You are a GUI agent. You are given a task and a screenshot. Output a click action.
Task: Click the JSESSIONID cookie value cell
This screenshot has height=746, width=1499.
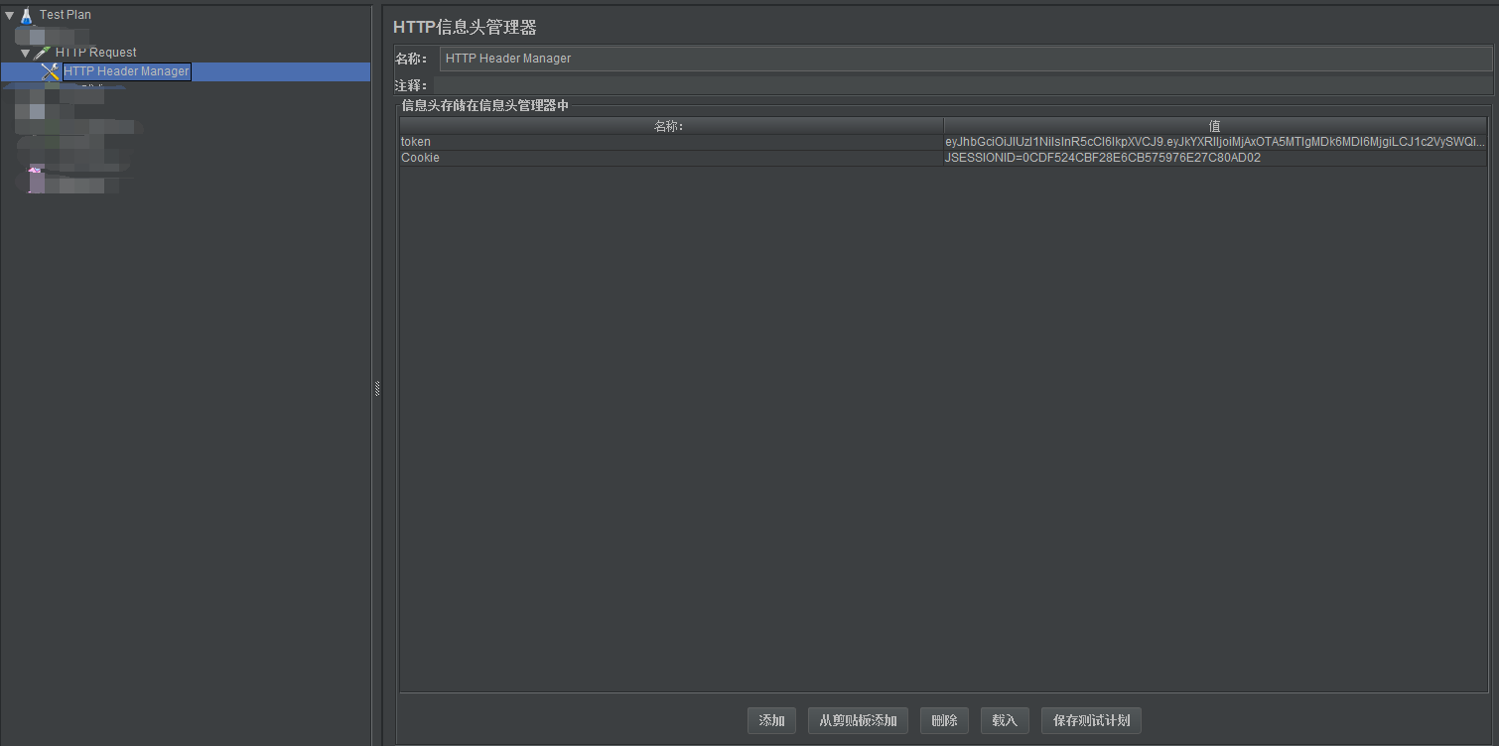point(1215,158)
